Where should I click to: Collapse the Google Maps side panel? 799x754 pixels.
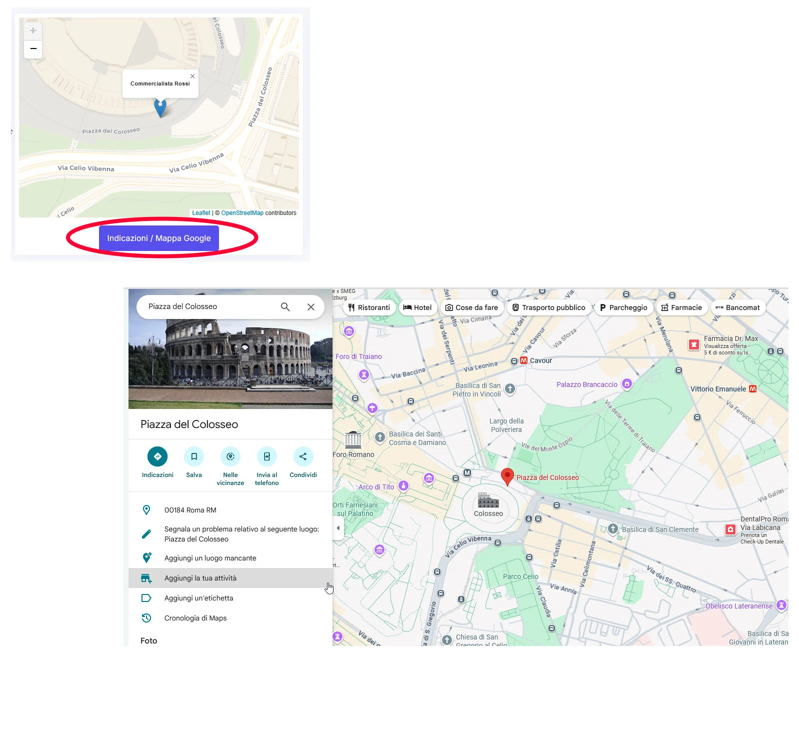(x=338, y=528)
